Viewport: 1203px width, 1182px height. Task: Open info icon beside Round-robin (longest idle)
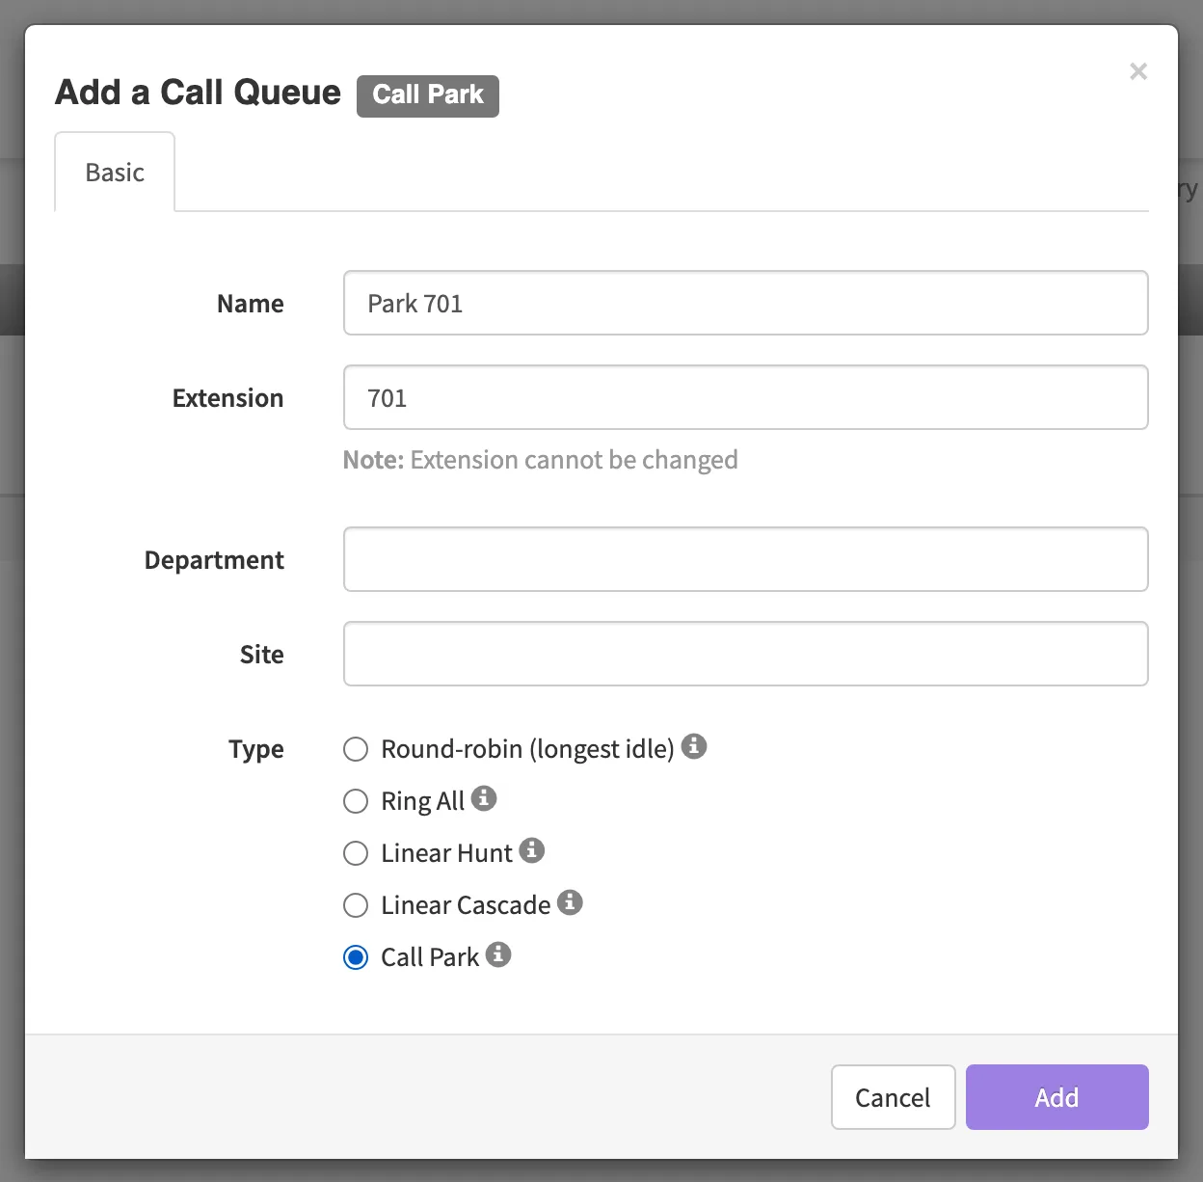tap(694, 746)
